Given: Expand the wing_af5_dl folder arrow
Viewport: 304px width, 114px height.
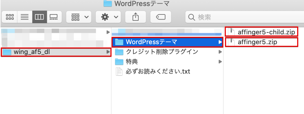Looking at the screenshot, I should 108,52.
